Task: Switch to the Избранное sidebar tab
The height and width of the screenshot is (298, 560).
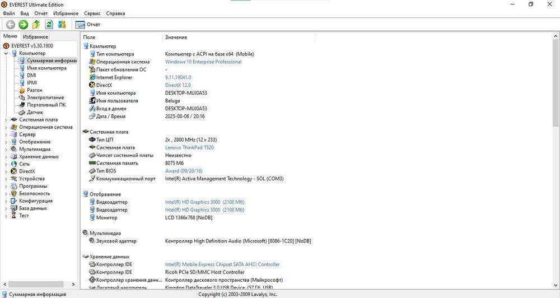Action: point(35,36)
